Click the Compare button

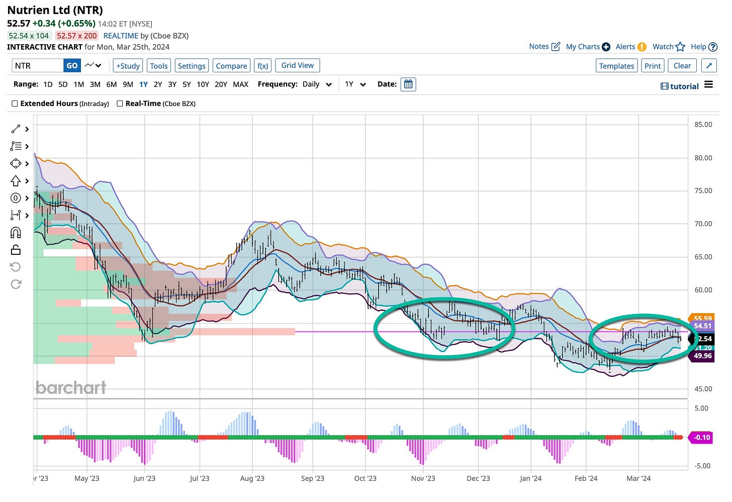point(231,66)
